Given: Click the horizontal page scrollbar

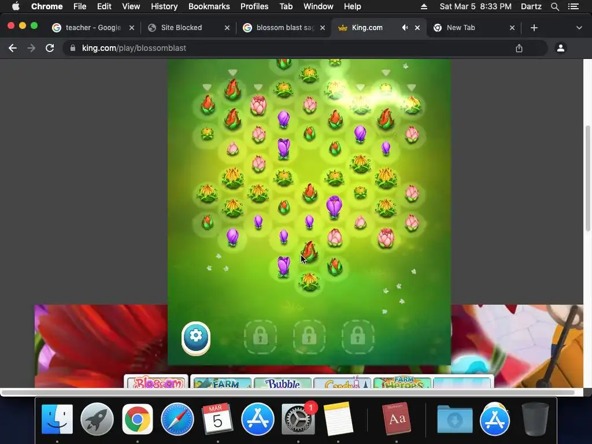Looking at the screenshot, I should coord(288,393).
